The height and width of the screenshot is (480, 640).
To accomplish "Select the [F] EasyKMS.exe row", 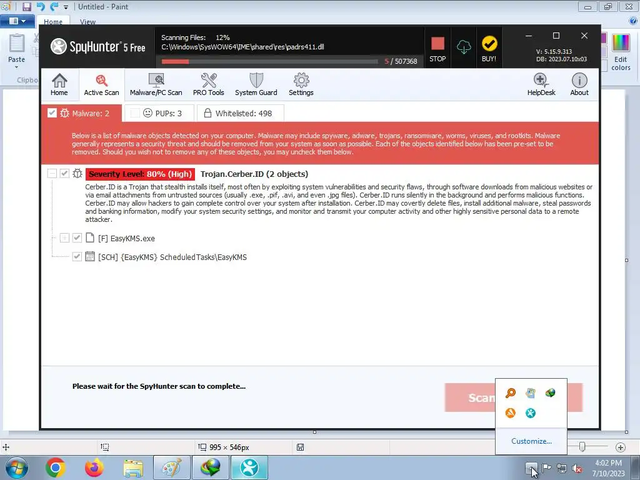I will [126, 238].
